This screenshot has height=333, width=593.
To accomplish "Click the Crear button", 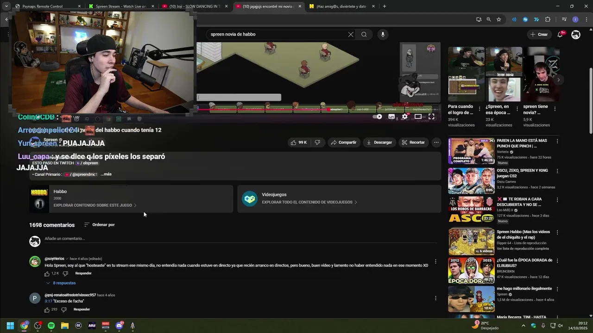I will tap(539, 34).
